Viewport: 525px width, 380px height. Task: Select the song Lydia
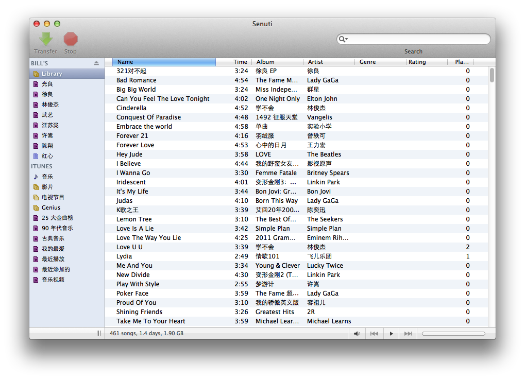click(296, 256)
